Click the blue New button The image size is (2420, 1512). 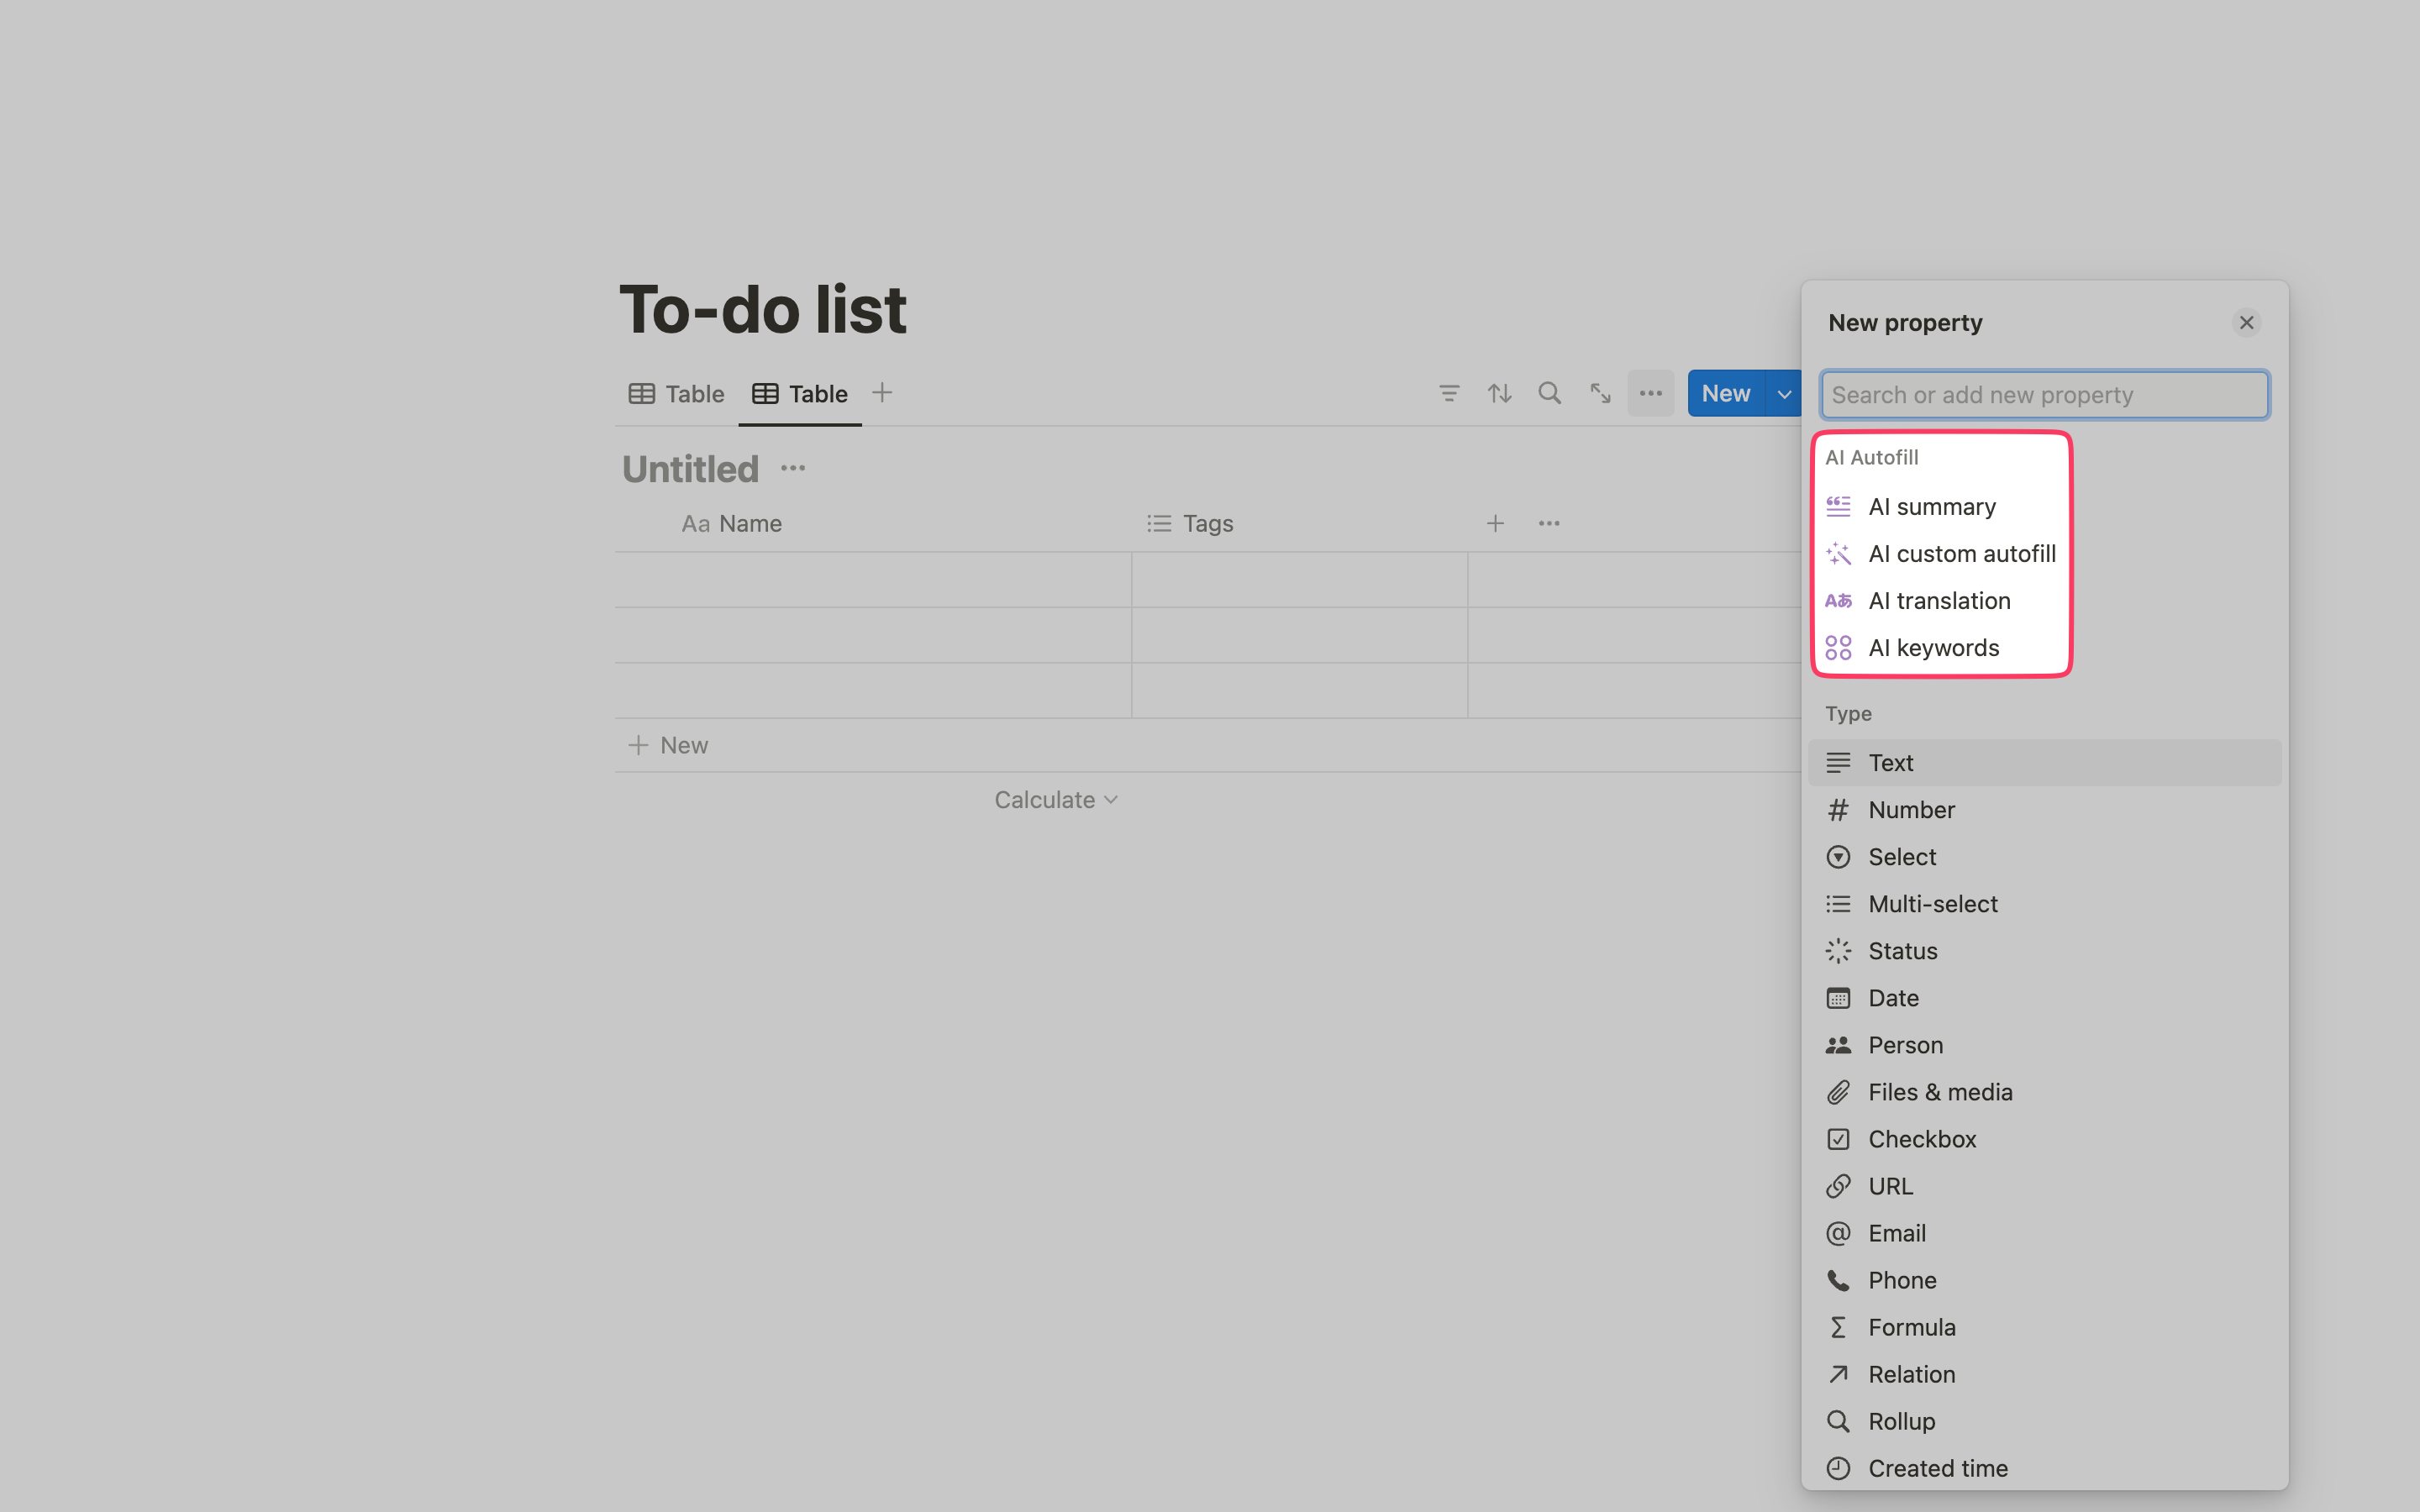[x=1726, y=394]
